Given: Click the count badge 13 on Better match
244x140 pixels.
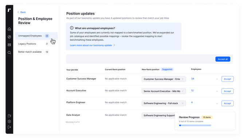Looking at the screenshot, I should (x=47, y=52).
